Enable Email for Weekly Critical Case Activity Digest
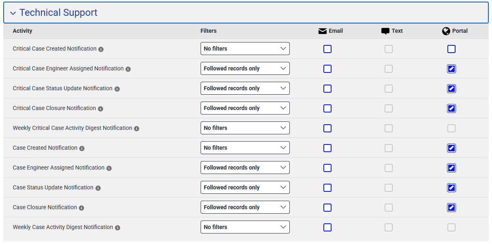The width and height of the screenshot is (492, 244). click(327, 128)
